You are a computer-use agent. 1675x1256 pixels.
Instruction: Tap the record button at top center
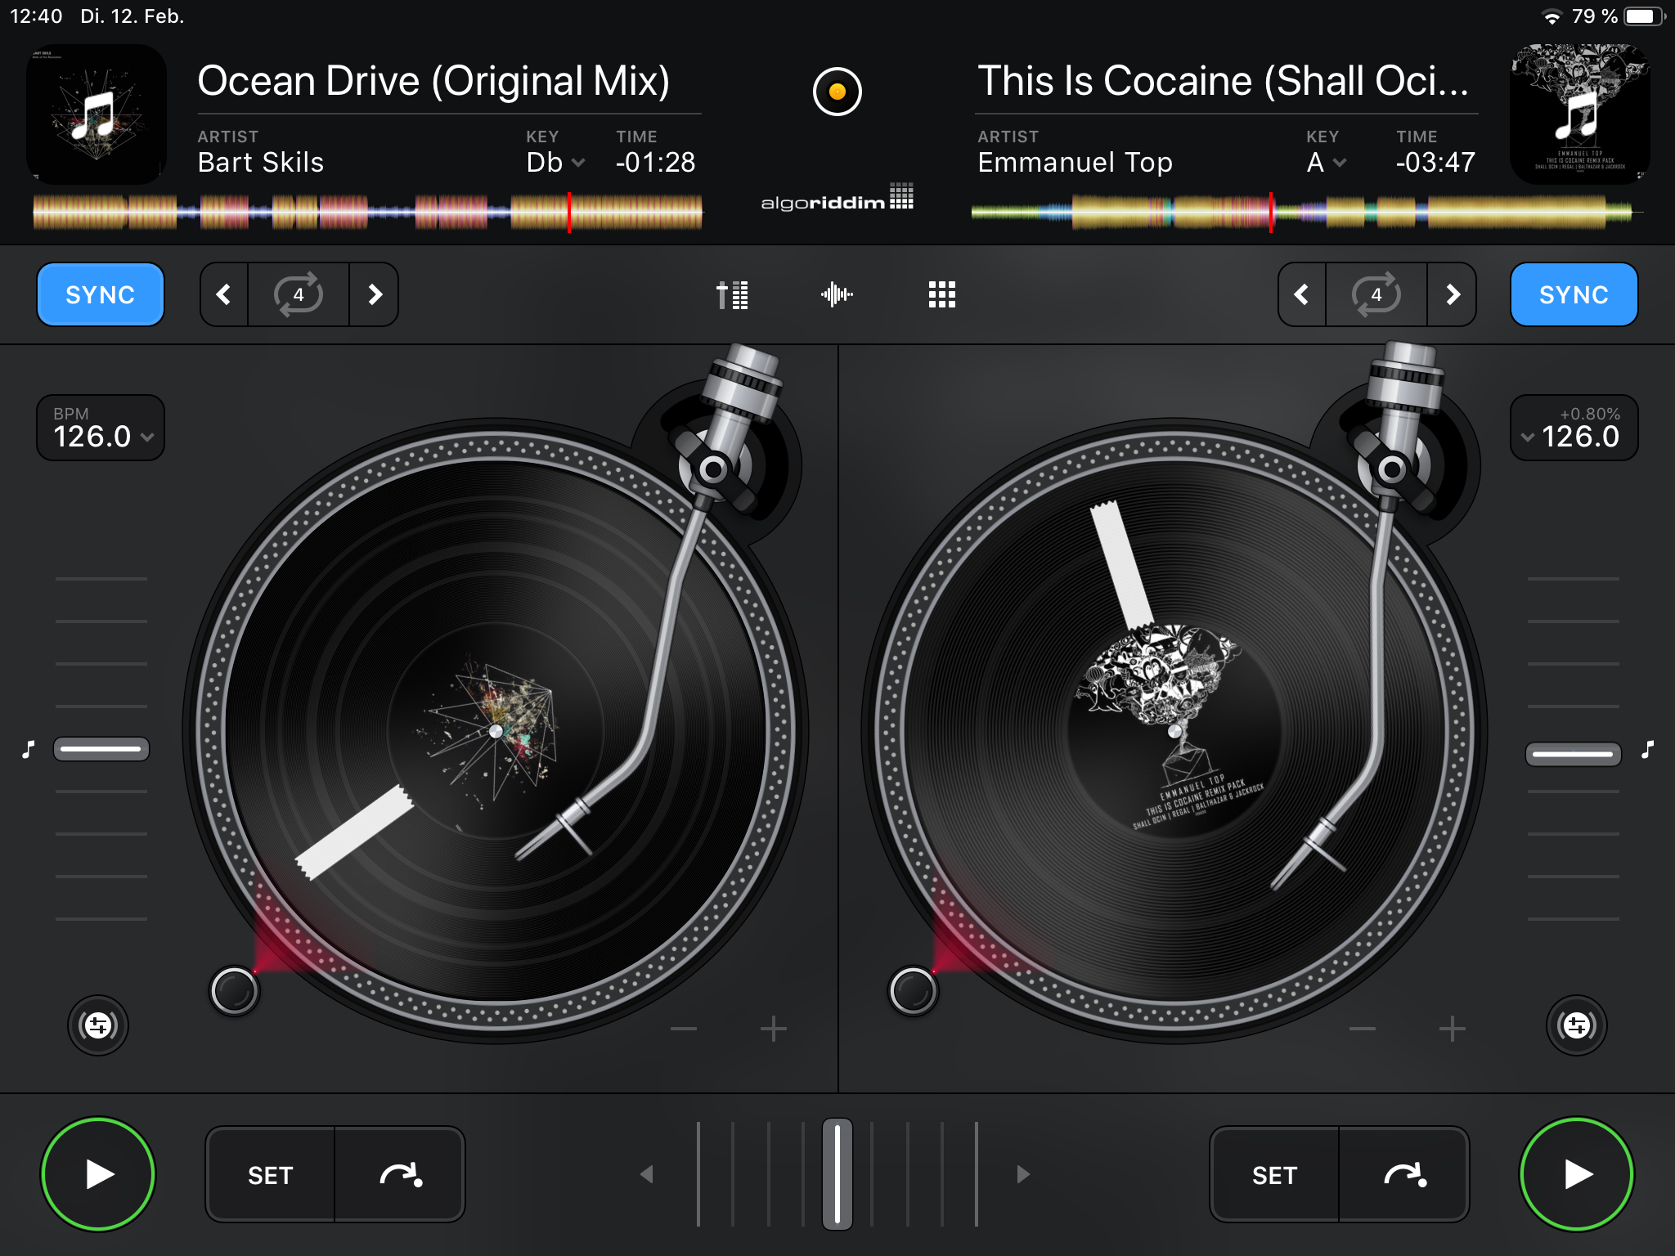point(837,91)
